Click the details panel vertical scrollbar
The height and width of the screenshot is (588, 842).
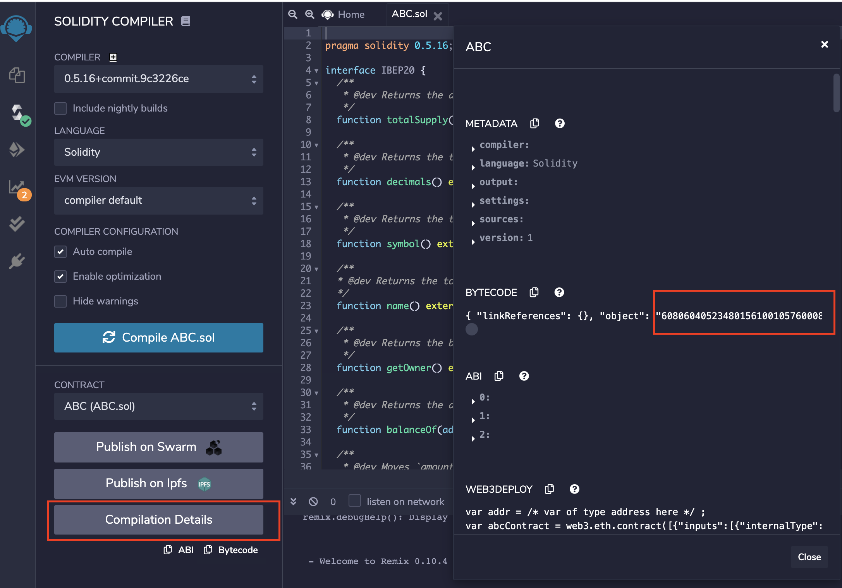(836, 93)
